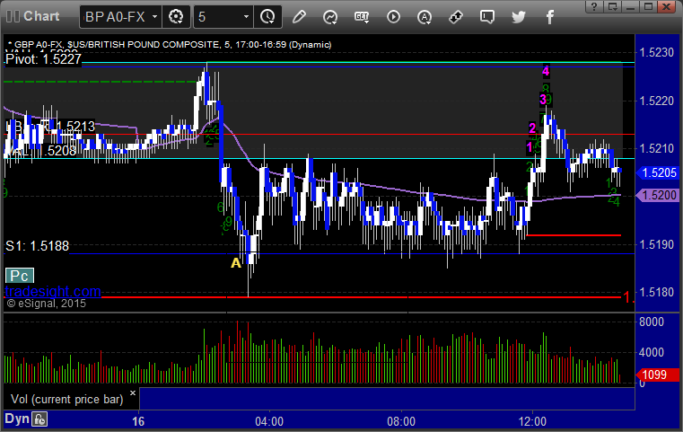This screenshot has height=432, width=683.
Task: Click the 04:00 time axis label
Action: click(x=269, y=421)
